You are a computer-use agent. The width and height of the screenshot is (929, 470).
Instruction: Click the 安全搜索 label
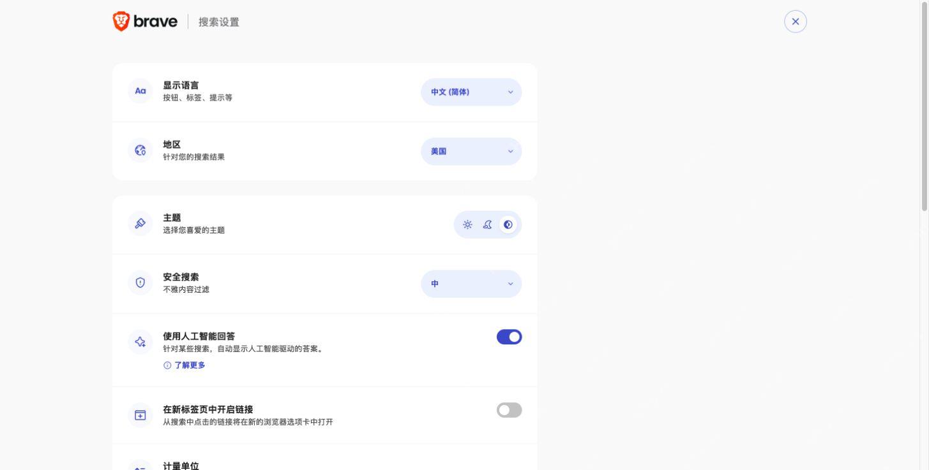[181, 277]
